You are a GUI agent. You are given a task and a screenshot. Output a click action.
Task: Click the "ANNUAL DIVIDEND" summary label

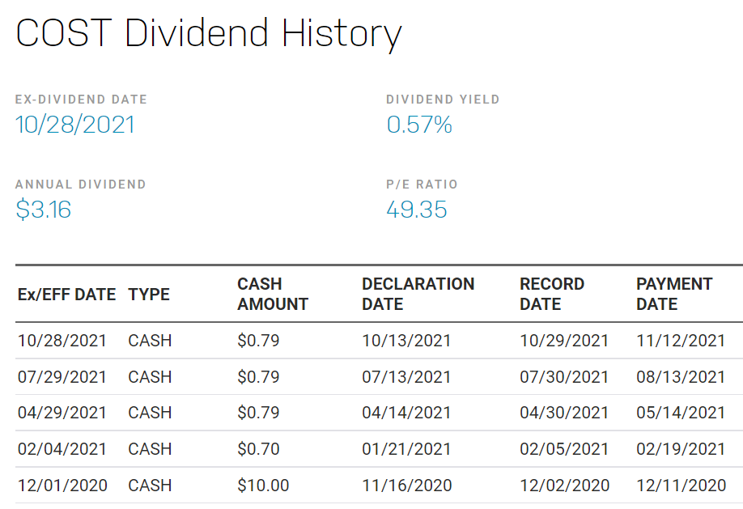pyautogui.click(x=81, y=185)
